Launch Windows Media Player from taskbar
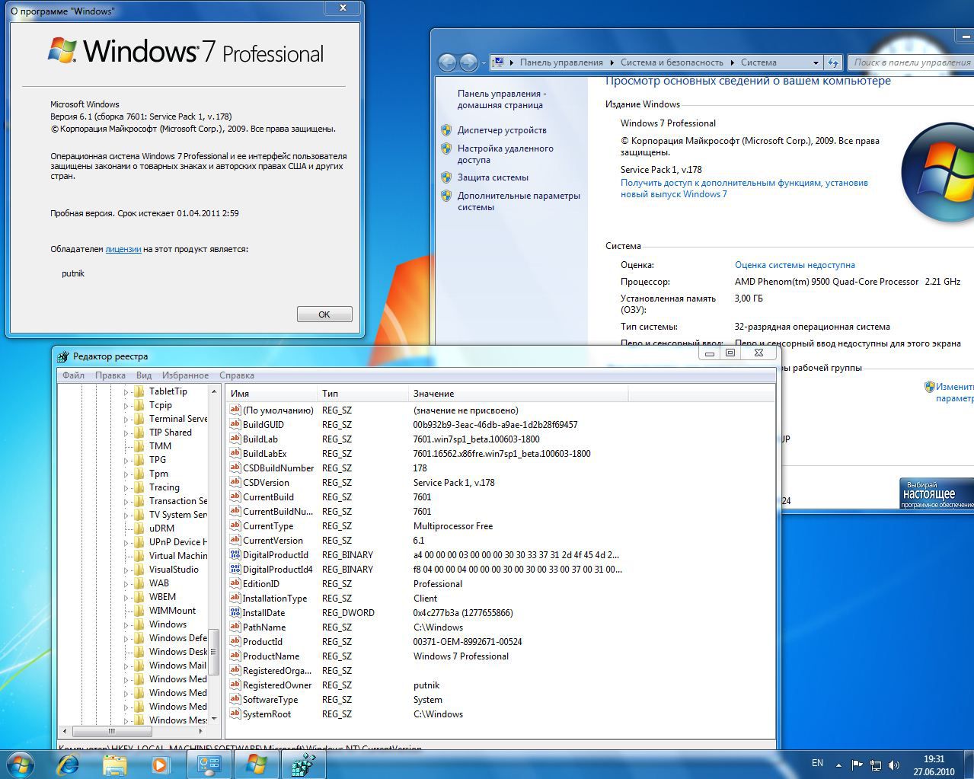974x779 pixels. [160, 764]
